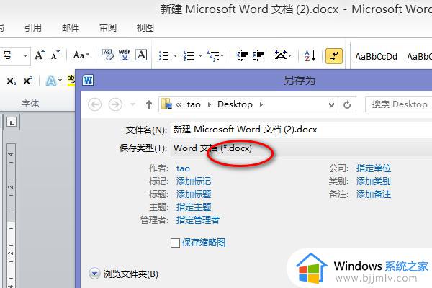The width and height of the screenshot is (432, 288).
Task: Click the Subscript X₂ icon
Action: [12, 81]
